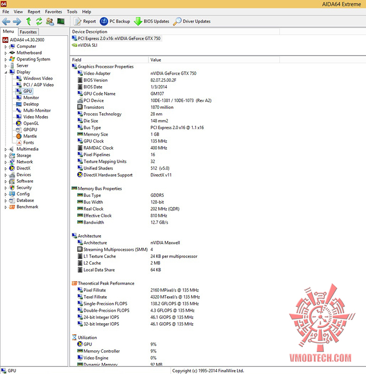The width and height of the screenshot is (366, 374).
Task: Select the Desktop tree item
Action: [x=27, y=104]
